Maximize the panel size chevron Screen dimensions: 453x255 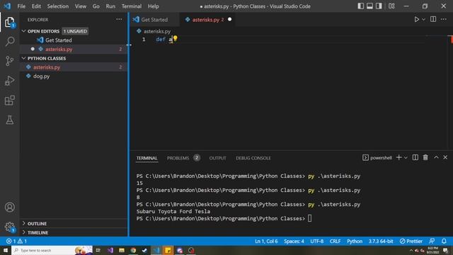(x=436, y=157)
